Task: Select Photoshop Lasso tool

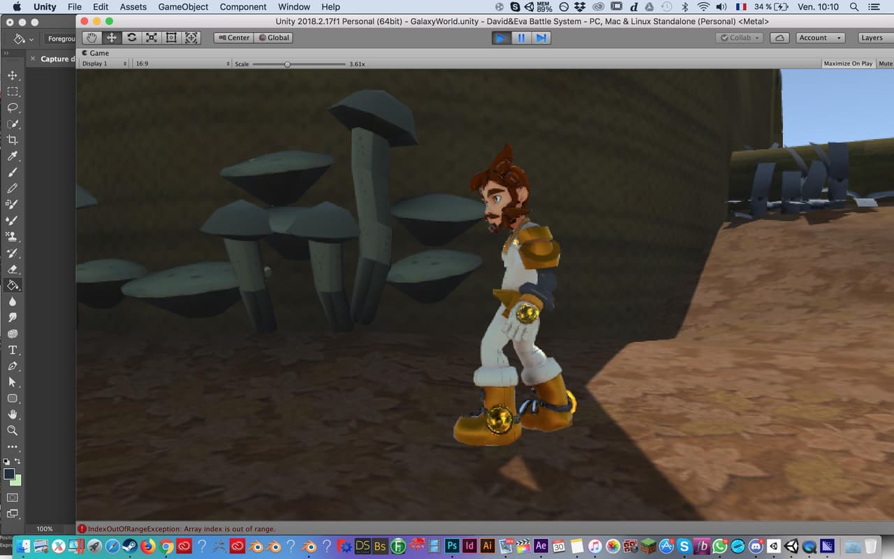Action: click(x=13, y=108)
